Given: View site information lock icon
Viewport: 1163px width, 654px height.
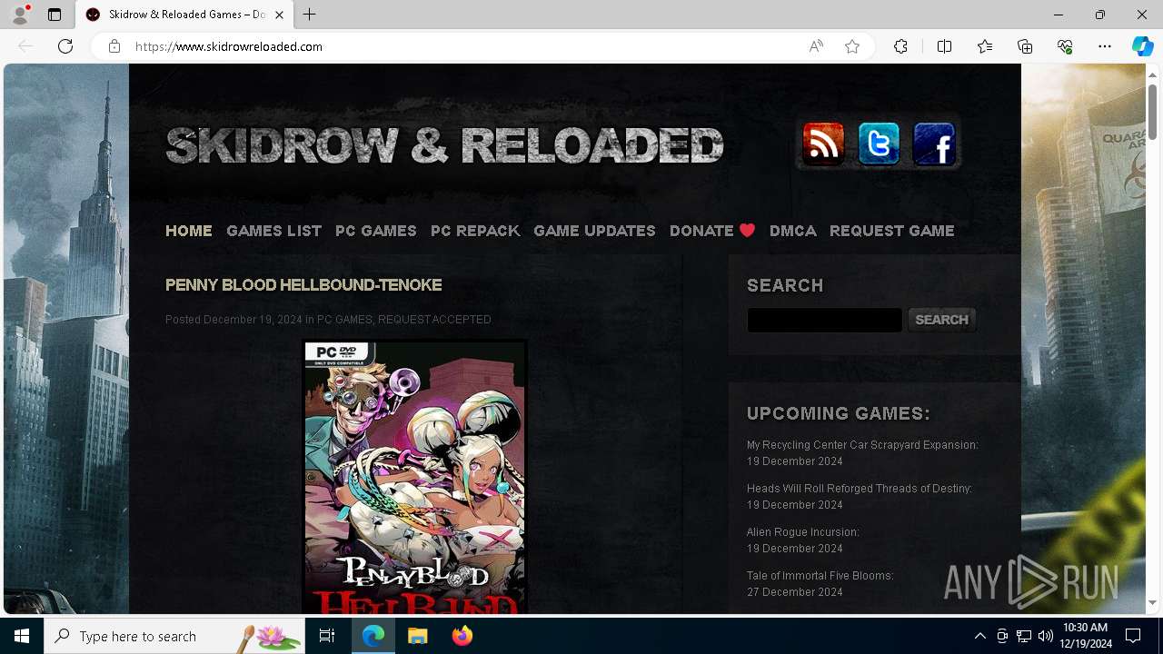Looking at the screenshot, I should 114,46.
